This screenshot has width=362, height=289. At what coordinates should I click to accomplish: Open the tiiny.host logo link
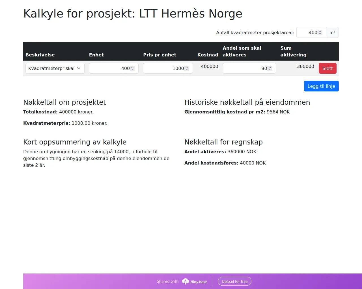click(x=194, y=281)
